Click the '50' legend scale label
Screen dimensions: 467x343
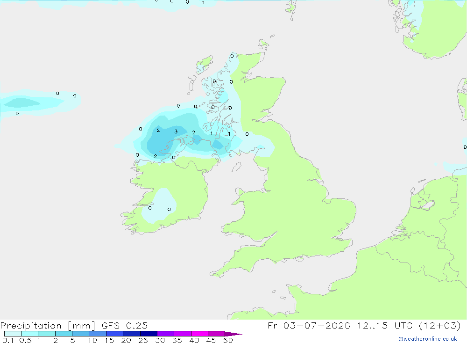pos(228,340)
